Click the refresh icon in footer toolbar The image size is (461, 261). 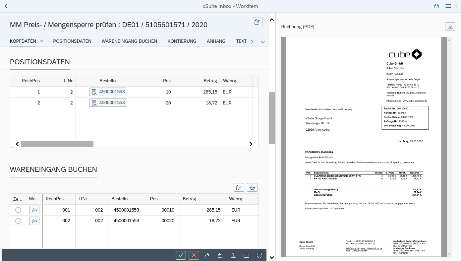point(259,255)
